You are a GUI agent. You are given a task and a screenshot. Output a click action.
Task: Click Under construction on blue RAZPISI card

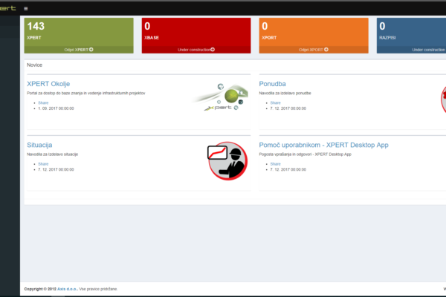428,50
